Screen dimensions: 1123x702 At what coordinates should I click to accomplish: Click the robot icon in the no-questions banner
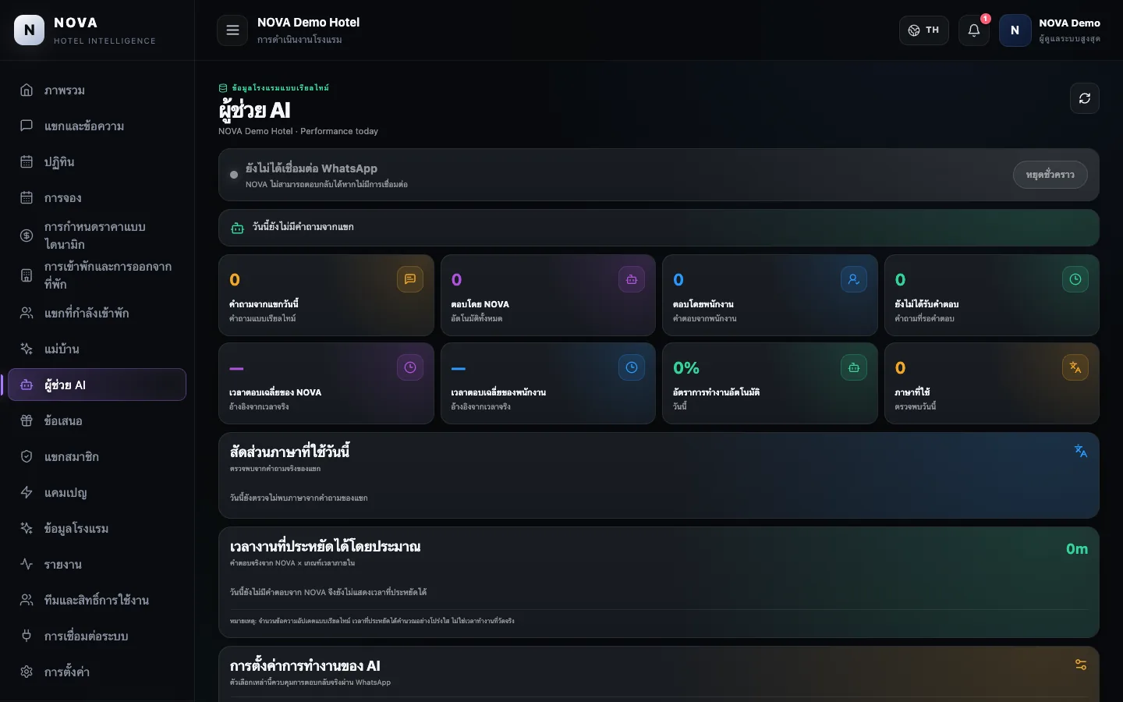click(238, 228)
